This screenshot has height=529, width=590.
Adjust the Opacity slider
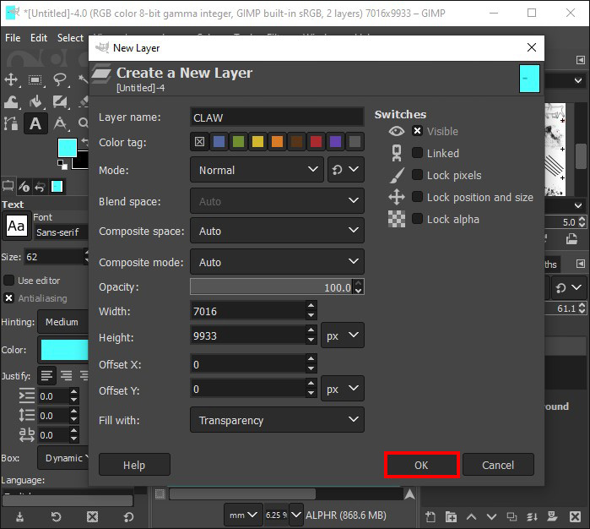(x=271, y=287)
